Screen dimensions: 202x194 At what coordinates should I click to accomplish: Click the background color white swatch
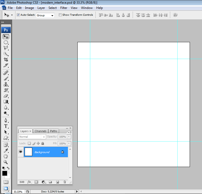click(x=8, y=177)
